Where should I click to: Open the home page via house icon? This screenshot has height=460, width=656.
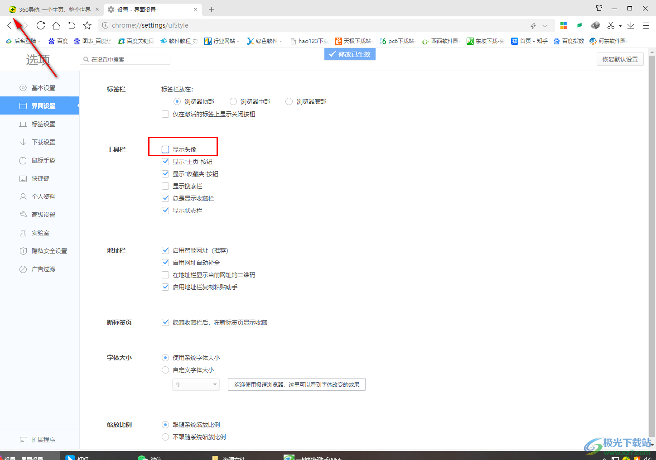pos(56,25)
